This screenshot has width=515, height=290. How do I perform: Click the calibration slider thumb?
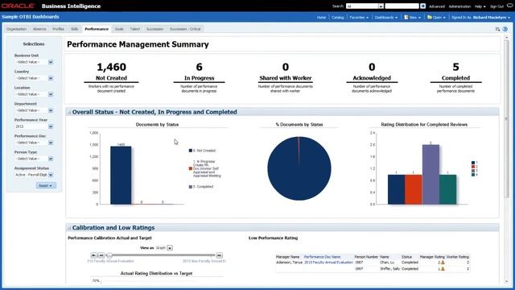pyautogui.click(x=109, y=255)
